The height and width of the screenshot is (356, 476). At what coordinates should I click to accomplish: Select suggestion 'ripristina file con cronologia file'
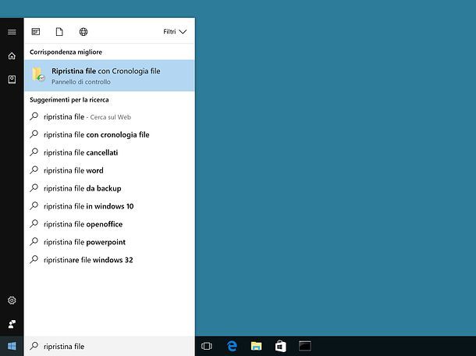tap(109, 134)
